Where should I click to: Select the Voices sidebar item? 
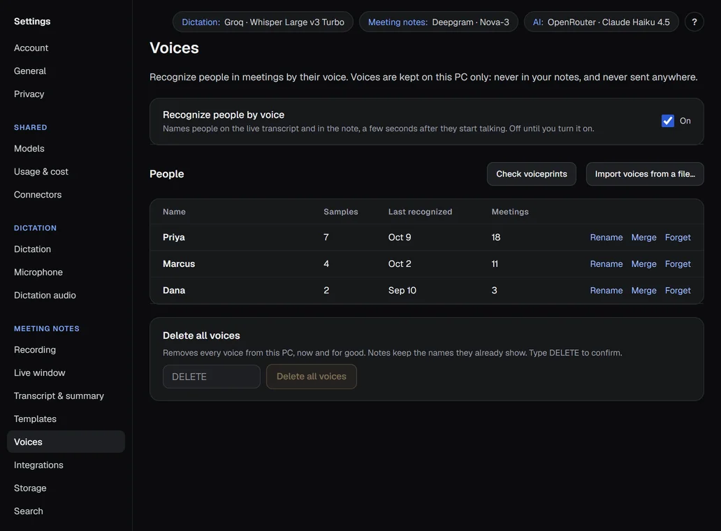coord(66,442)
